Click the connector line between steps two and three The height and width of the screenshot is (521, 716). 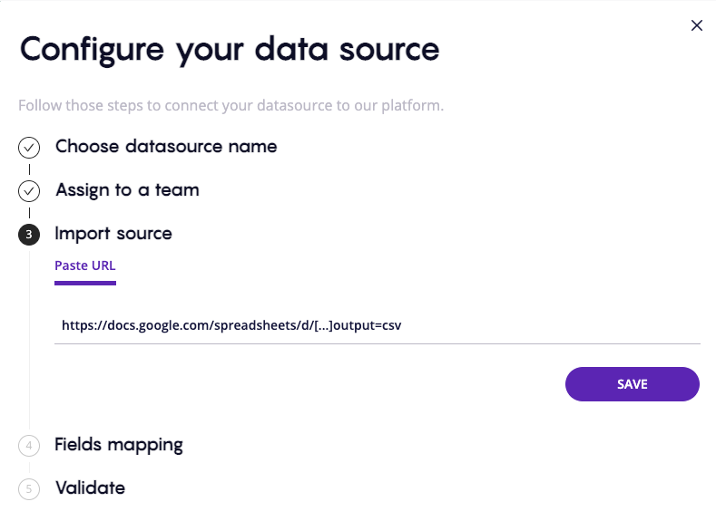29,213
